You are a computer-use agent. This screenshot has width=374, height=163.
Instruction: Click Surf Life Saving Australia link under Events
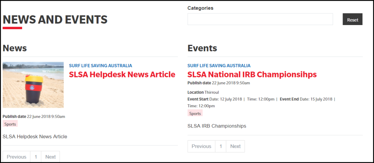219,65
